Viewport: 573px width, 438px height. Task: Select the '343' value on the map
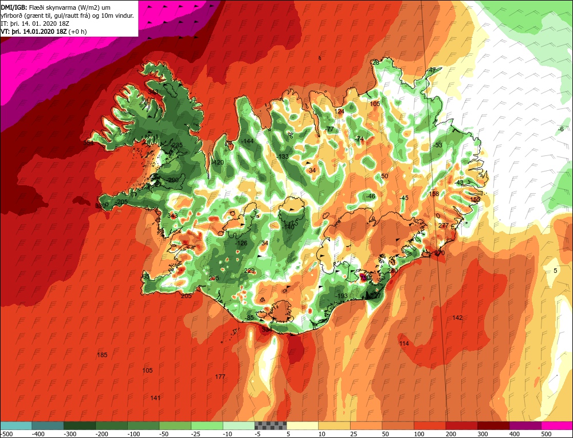172,216
